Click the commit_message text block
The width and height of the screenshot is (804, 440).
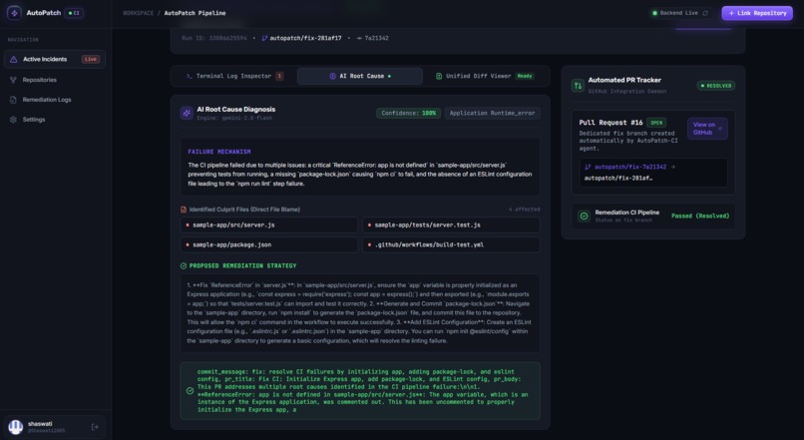(x=362, y=391)
